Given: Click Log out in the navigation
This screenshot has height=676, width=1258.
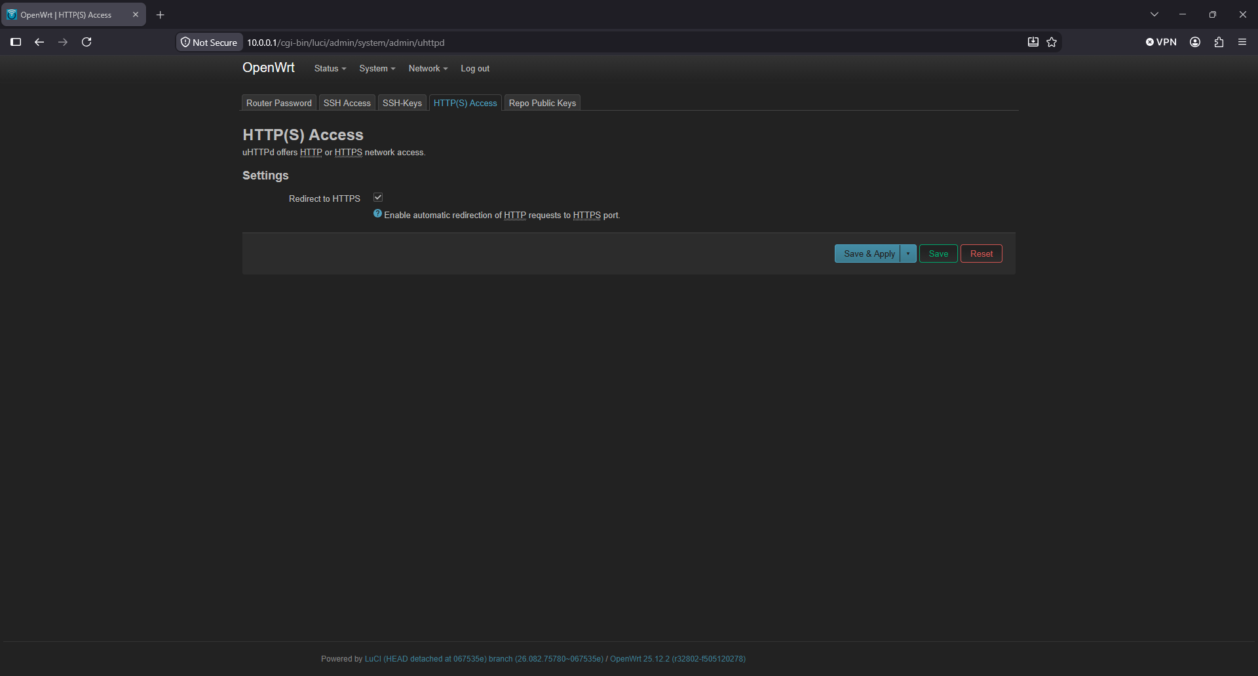Looking at the screenshot, I should tap(475, 68).
